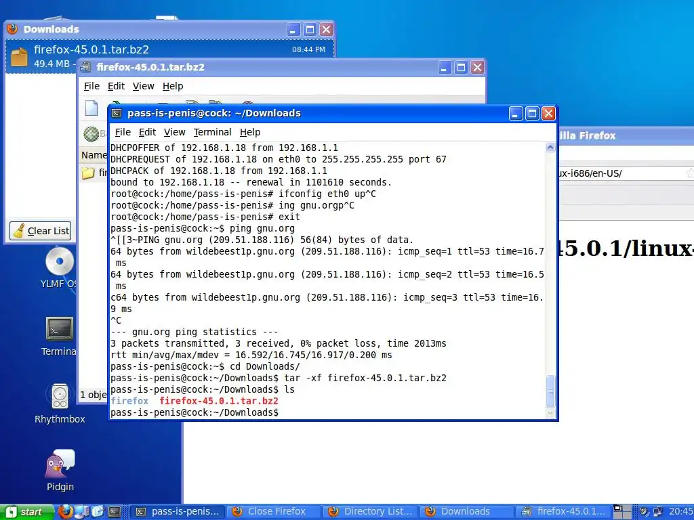Minimize the terminal window

click(x=516, y=114)
